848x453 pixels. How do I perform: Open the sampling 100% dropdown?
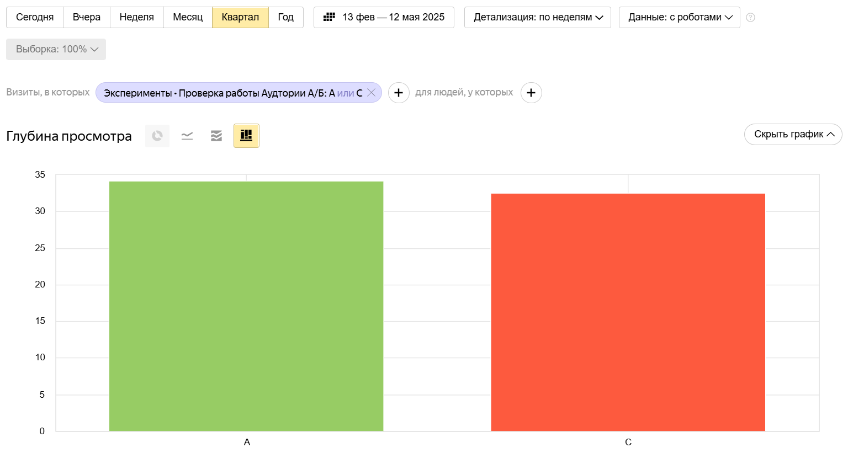56,49
